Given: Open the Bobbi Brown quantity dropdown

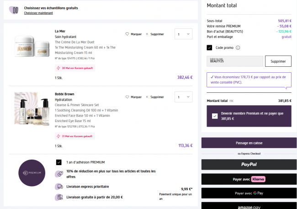Looking at the screenshot, I should [x=183, y=97].
